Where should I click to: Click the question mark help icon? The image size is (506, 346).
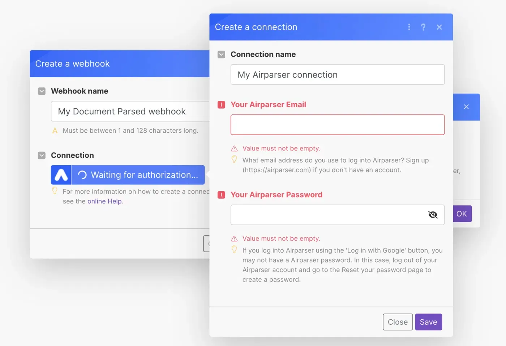point(423,27)
